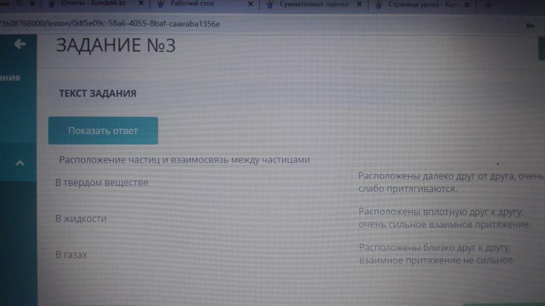Switch to the Страница урока tab
The height and width of the screenshot is (306, 545).
pyautogui.click(x=422, y=5)
